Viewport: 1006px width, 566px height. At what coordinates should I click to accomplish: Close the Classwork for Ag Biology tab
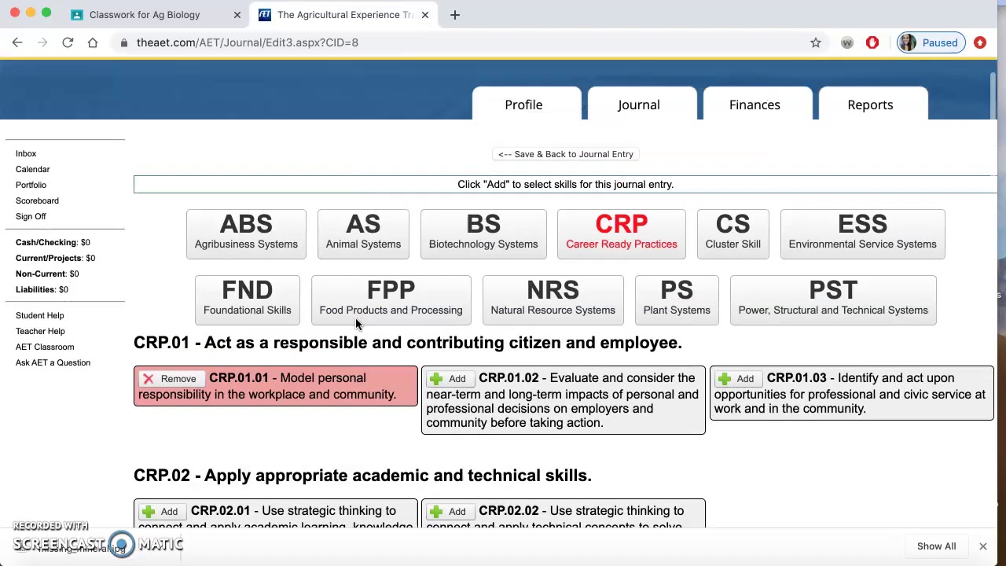point(237,15)
